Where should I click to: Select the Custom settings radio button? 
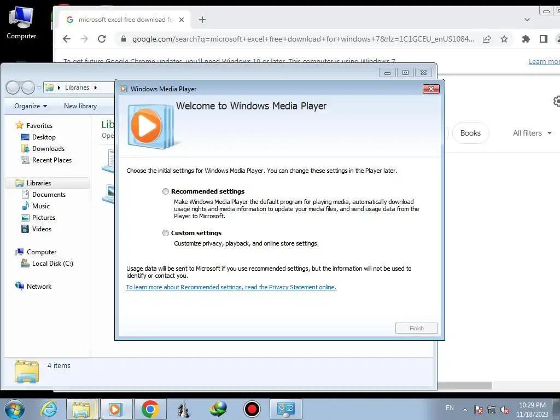click(165, 233)
